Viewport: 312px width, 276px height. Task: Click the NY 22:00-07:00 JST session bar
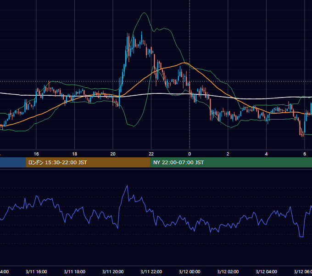click(231, 162)
